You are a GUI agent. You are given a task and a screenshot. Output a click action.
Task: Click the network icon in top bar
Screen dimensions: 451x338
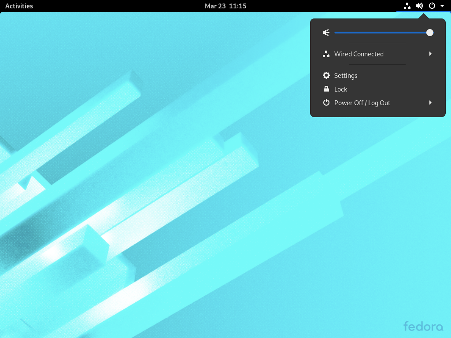click(x=407, y=6)
